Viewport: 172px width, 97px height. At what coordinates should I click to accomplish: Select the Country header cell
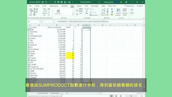pyautogui.click(x=39, y=27)
